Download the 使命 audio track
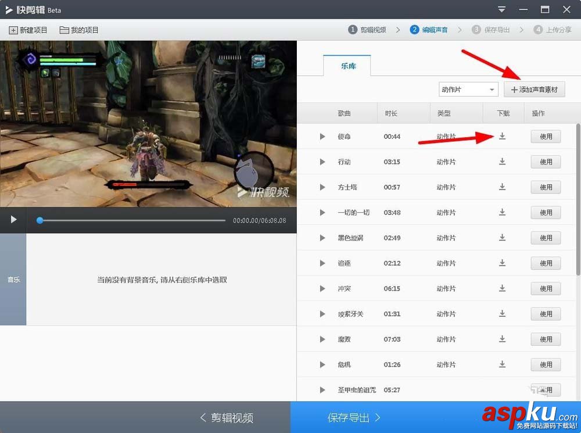This screenshot has height=433, width=581. [x=502, y=137]
